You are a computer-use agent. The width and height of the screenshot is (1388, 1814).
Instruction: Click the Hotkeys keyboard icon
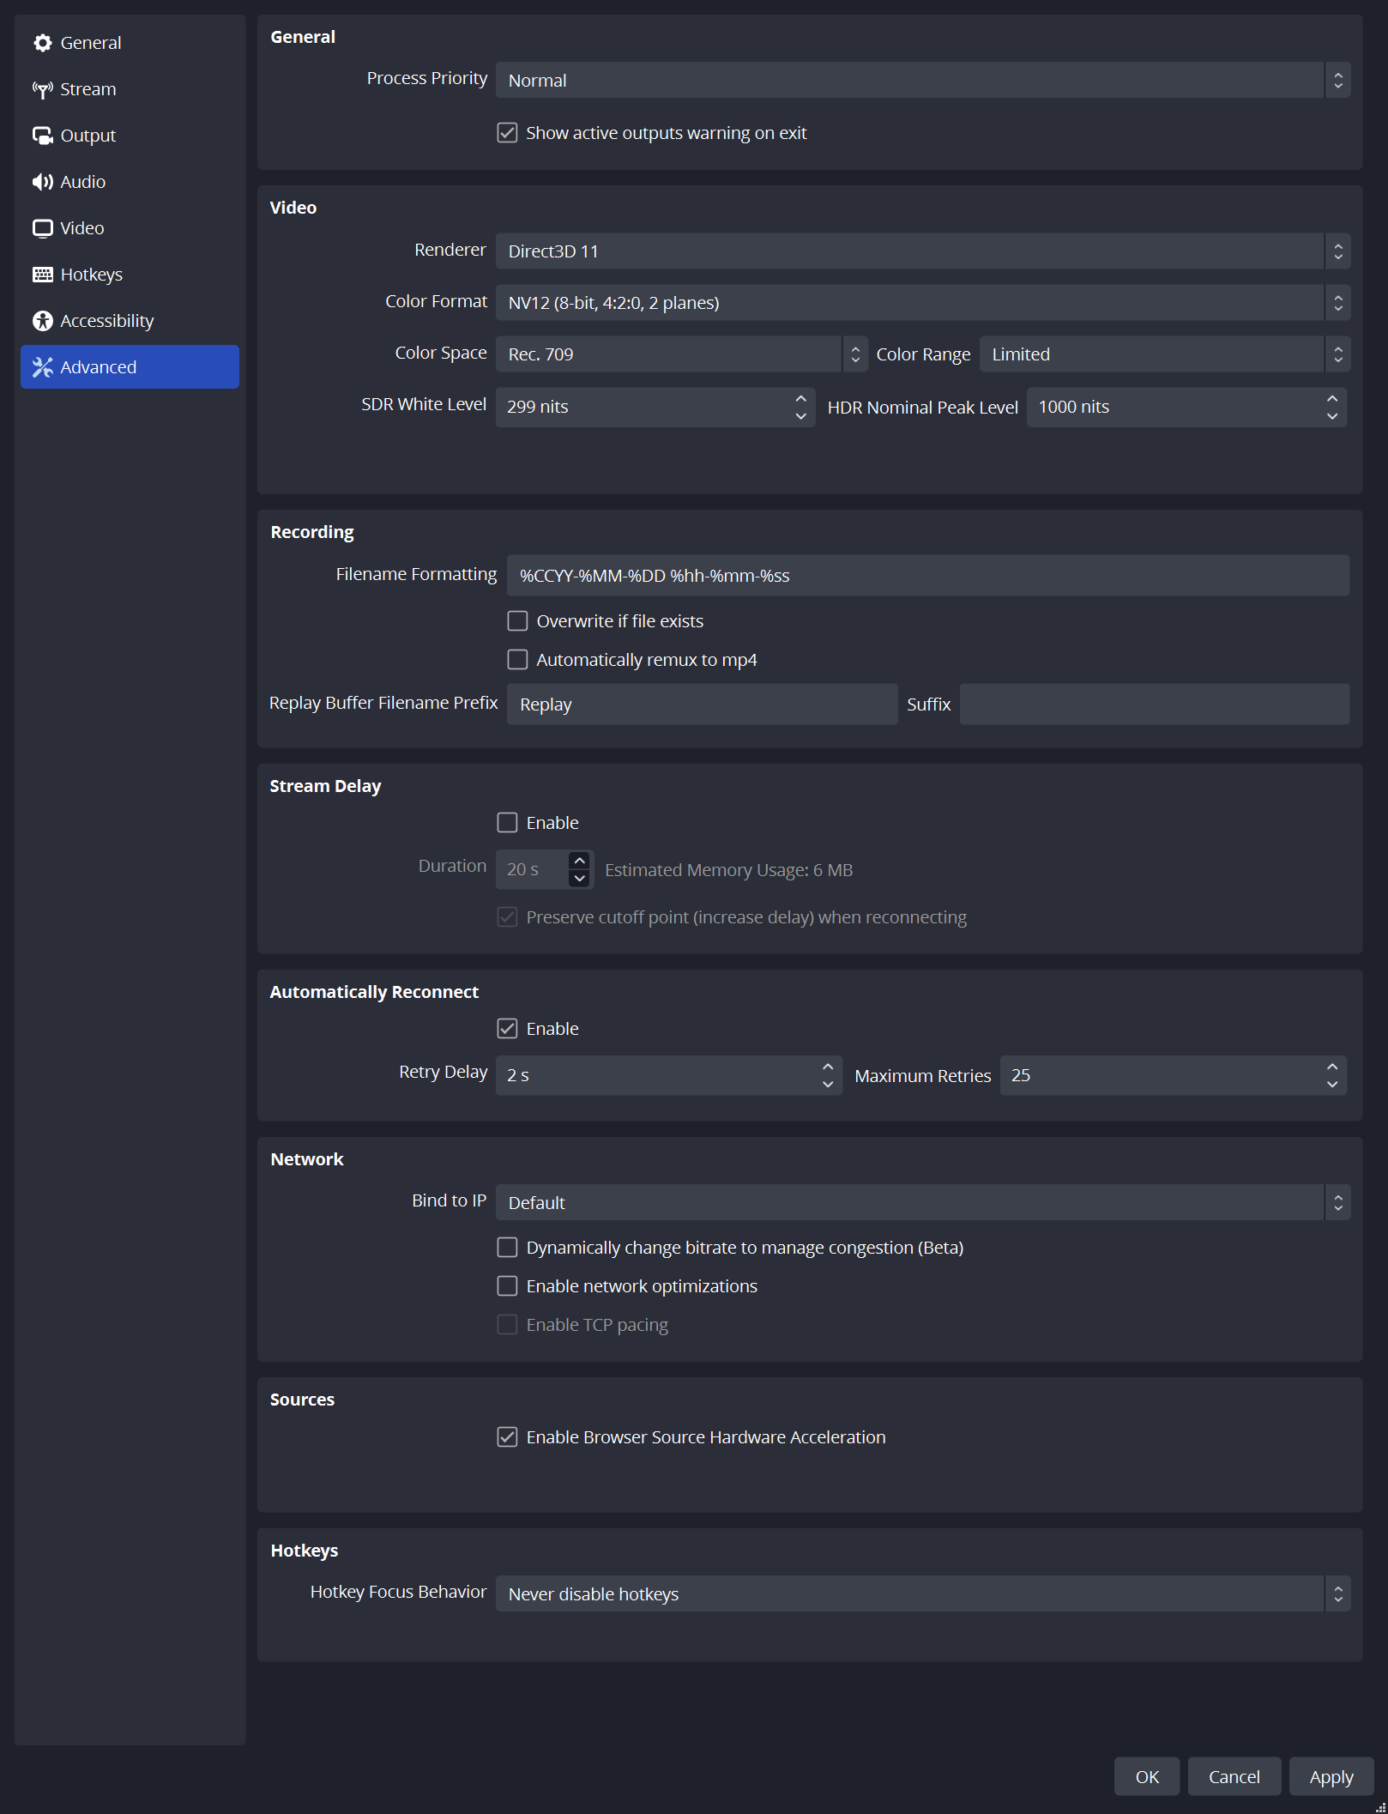pos(43,274)
